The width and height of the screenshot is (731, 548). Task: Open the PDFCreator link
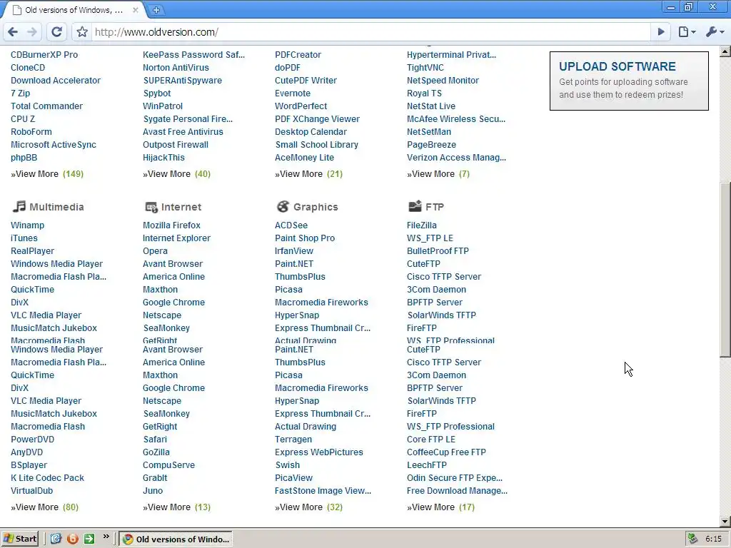coord(298,54)
